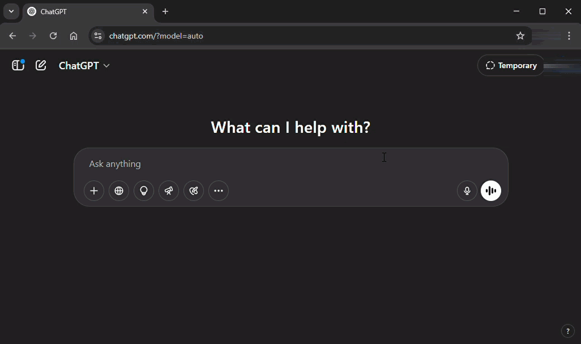The height and width of the screenshot is (344, 581).
Task: Expand the ChatGPT model selector dropdown
Action: point(84,65)
